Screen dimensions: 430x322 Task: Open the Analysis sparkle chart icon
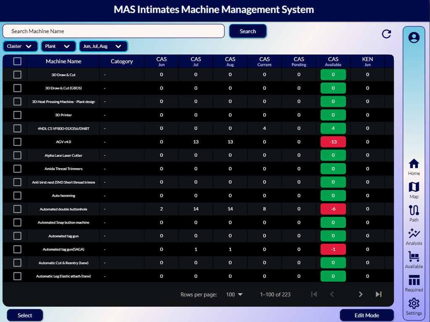[414, 236]
